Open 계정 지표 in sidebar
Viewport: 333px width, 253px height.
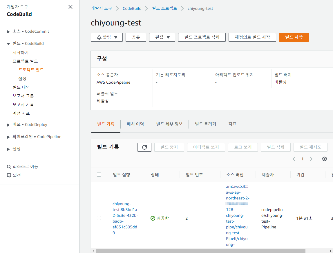pos(21,113)
